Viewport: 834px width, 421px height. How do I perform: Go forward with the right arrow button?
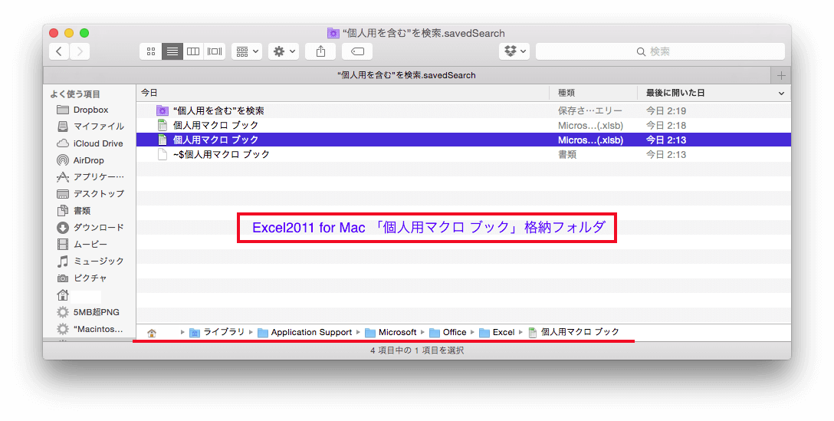tap(80, 51)
